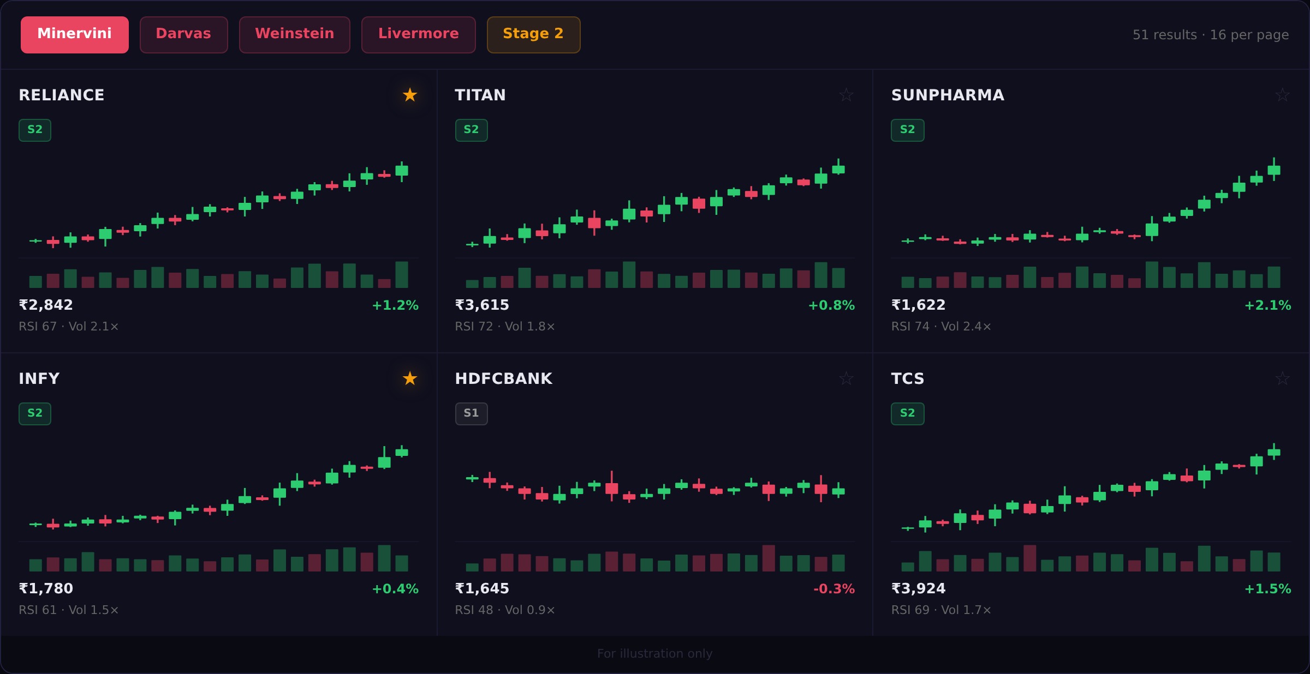Click the +0.4% change on INFY

(395, 589)
